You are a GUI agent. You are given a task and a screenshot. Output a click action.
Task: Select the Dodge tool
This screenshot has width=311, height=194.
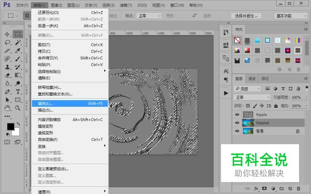click(x=18, y=83)
